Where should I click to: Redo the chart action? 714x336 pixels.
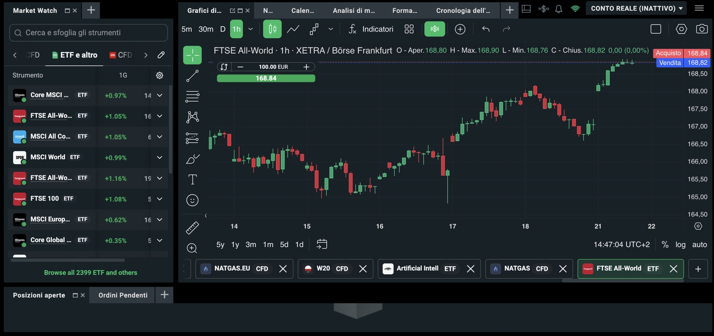tap(506, 29)
